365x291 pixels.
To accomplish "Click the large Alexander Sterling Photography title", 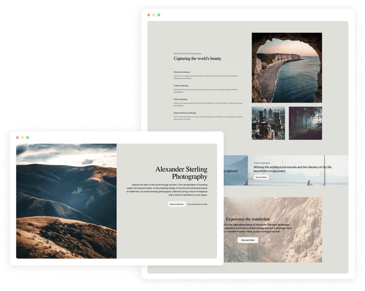I will point(181,173).
